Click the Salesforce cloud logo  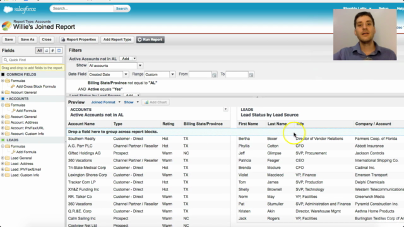pyautogui.click(x=8, y=9)
